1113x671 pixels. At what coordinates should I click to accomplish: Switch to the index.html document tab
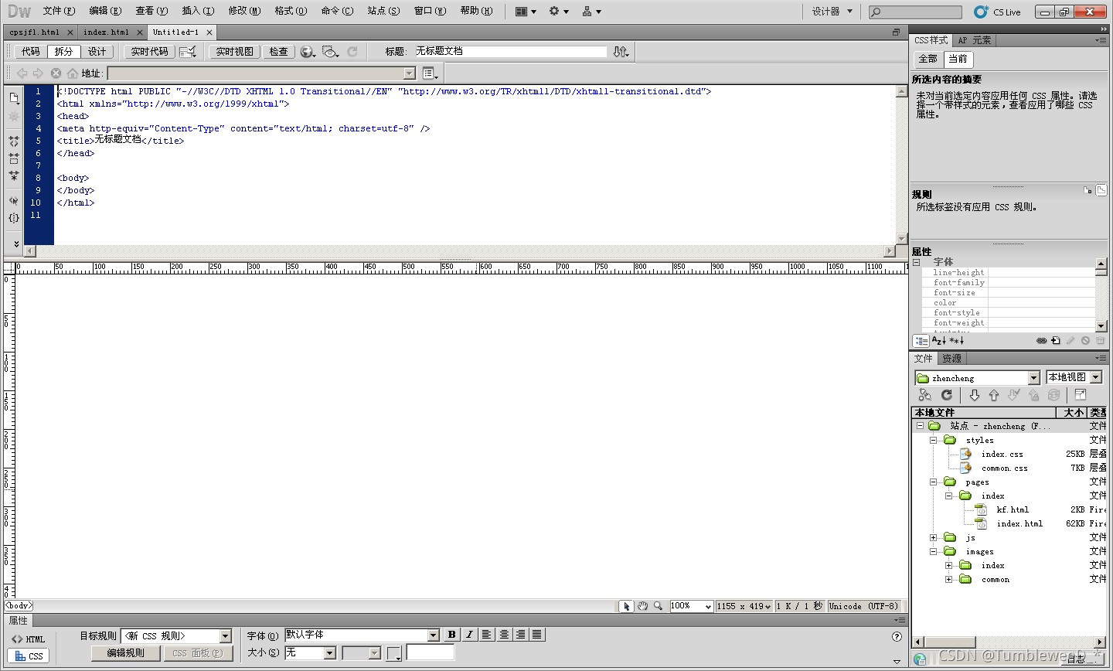[107, 32]
